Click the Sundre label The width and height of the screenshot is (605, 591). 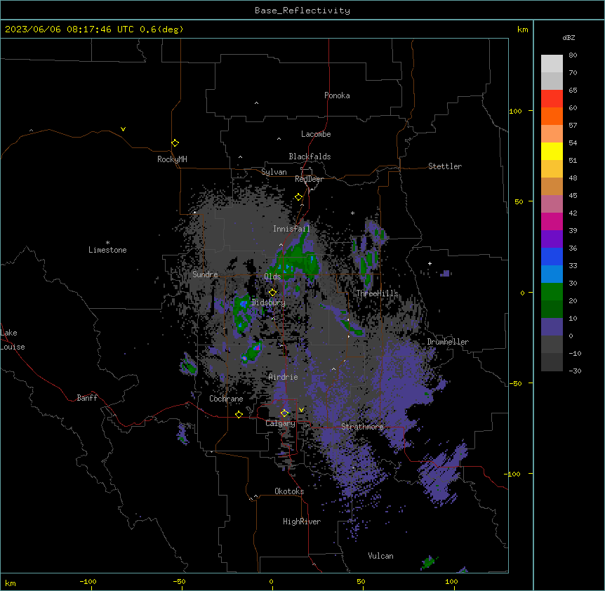click(205, 274)
